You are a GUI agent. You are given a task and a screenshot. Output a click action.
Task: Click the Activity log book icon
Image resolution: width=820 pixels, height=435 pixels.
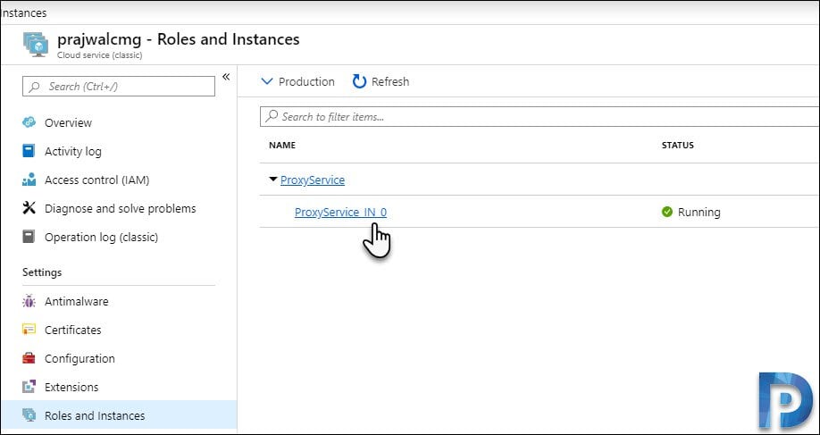pos(29,151)
